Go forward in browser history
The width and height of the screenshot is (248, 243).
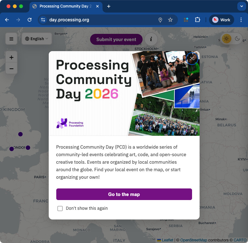click(x=18, y=20)
